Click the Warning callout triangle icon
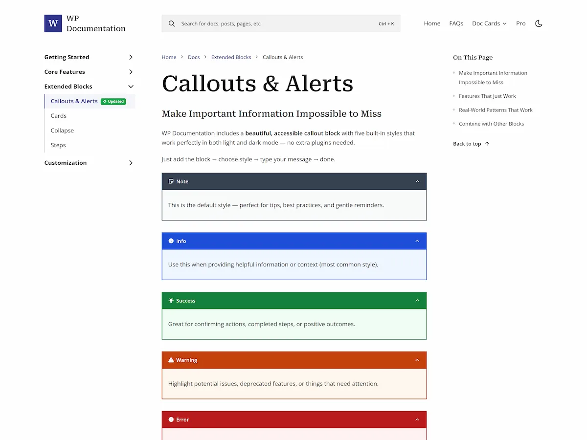Image resolution: width=587 pixels, height=440 pixels. point(171,360)
